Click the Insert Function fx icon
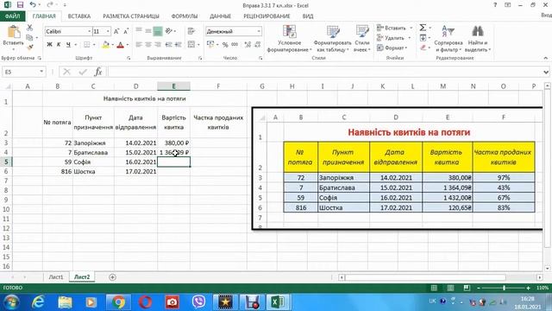The image size is (552, 311). point(98,72)
